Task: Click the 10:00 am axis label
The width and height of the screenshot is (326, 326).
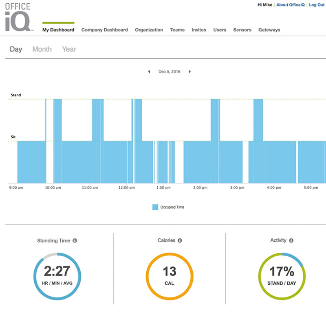Action: click(53, 188)
